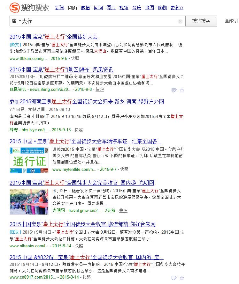Click the search input containing 崖上太行
This screenshot has width=239, height=284.
point(97,21)
